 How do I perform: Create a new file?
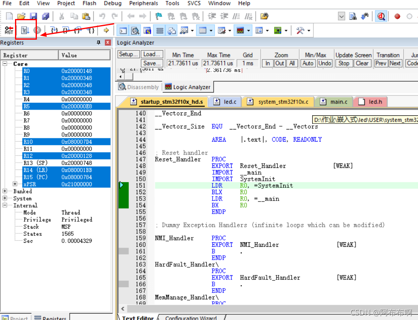point(9,16)
